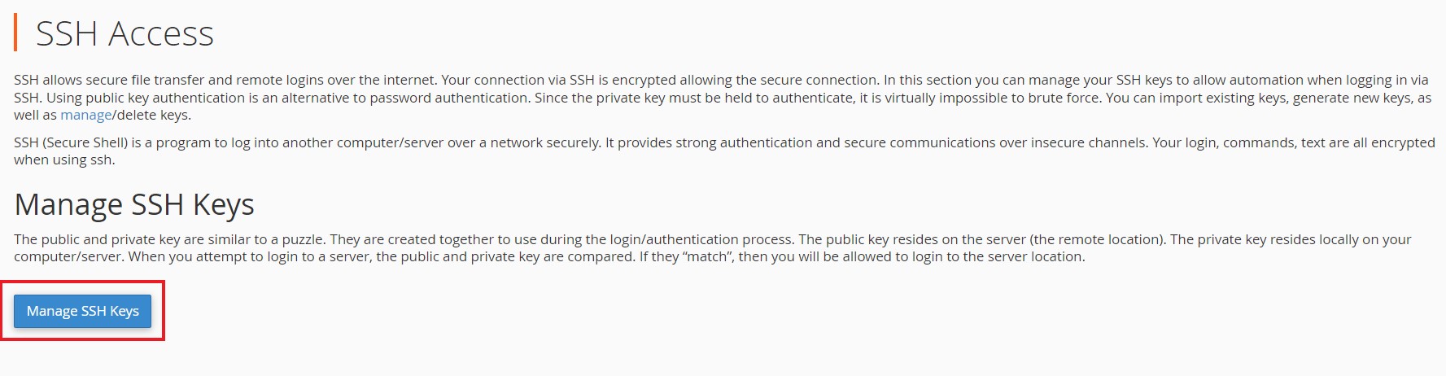Click the paragraph starting "SSH (Secure Shell) is a program"

point(724,151)
